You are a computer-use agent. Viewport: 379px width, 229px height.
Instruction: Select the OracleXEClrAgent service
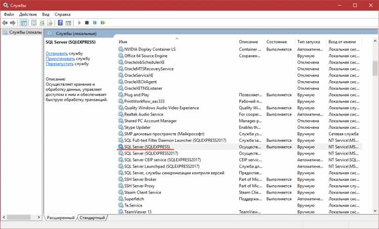click(x=240, y=82)
